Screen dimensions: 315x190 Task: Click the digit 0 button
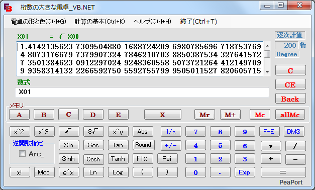[195, 172]
